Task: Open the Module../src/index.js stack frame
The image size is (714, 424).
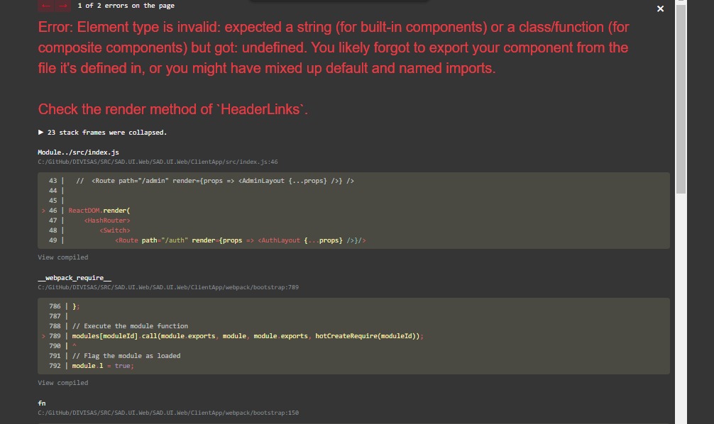Action: (79, 152)
